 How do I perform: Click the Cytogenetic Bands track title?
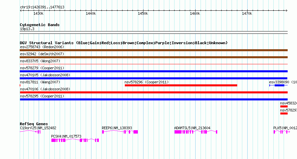click(40, 25)
